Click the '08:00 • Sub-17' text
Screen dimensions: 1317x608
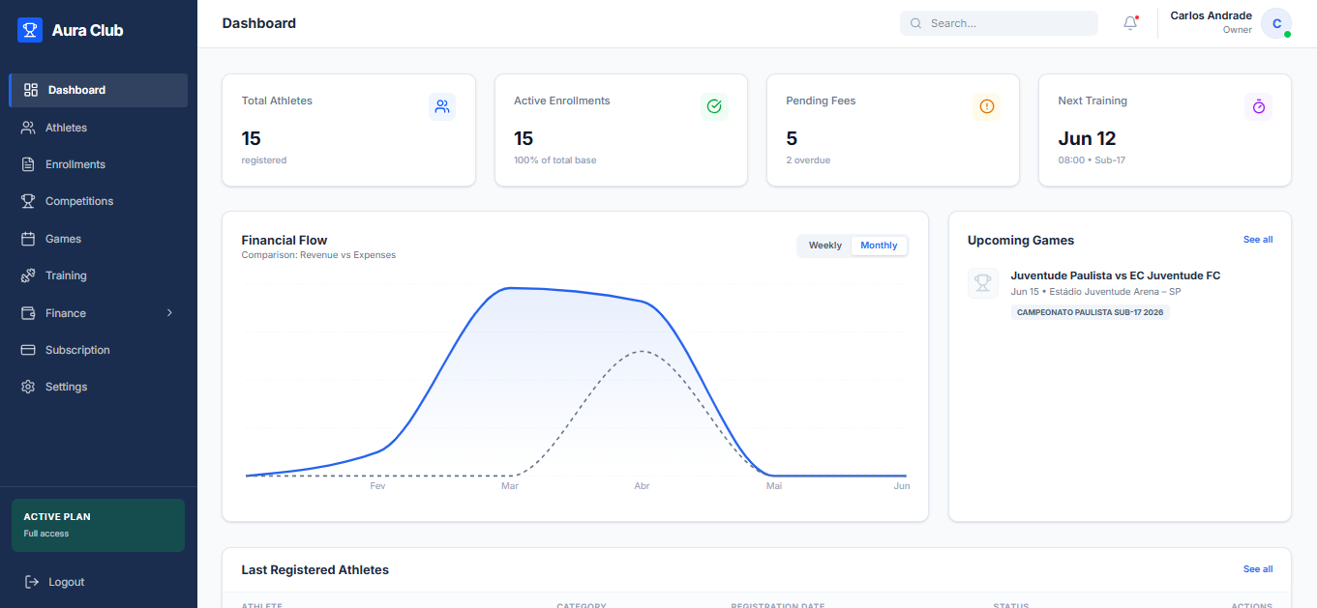(1092, 160)
